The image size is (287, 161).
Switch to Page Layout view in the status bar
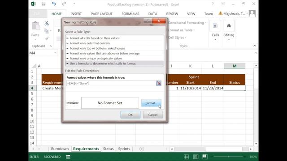[196, 157]
